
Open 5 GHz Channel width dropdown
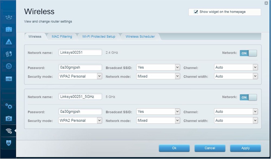(x=236, y=120)
